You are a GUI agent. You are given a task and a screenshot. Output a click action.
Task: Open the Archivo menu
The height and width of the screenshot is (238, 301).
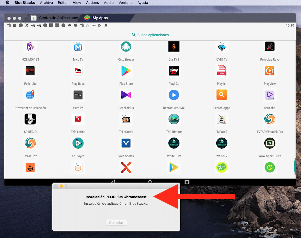coord(46,3)
